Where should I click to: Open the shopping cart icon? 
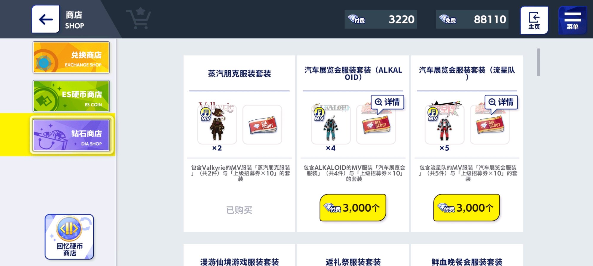(x=138, y=19)
